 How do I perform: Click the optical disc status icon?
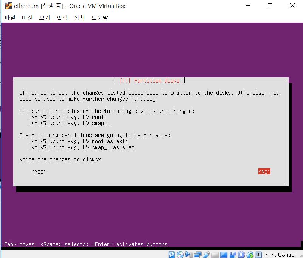[x=180, y=255]
